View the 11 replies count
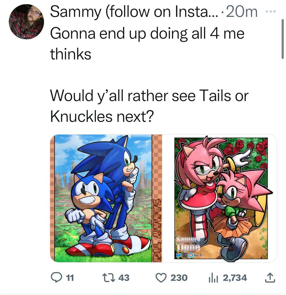The height and width of the screenshot is (295, 286). click(x=70, y=278)
